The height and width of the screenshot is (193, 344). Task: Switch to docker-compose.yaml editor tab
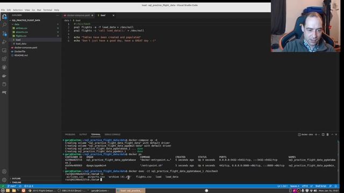click(x=78, y=16)
